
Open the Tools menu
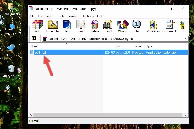point(61,16)
